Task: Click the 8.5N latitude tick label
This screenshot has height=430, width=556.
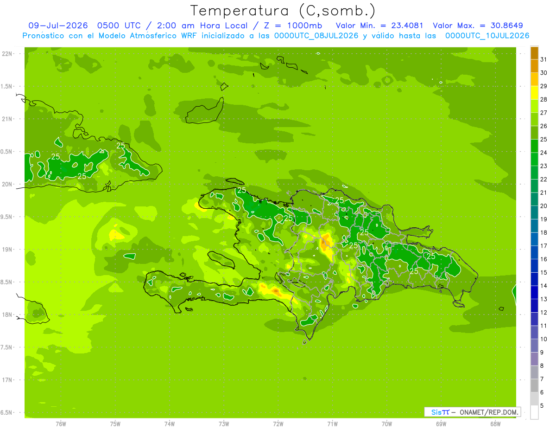Action: tap(6, 282)
